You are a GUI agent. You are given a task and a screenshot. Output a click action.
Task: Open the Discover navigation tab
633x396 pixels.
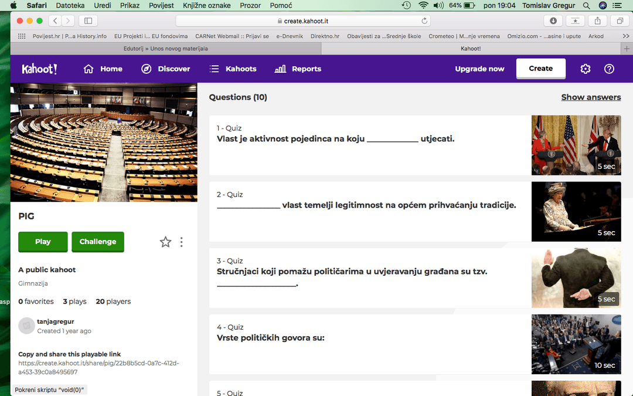(166, 69)
